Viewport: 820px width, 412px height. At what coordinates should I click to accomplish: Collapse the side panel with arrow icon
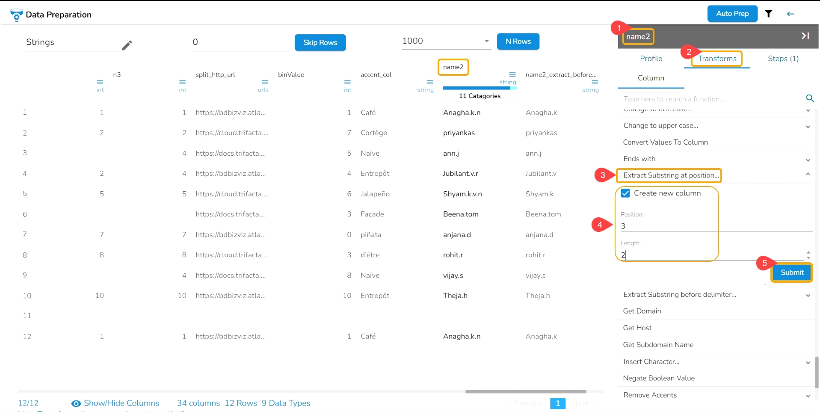pos(805,36)
